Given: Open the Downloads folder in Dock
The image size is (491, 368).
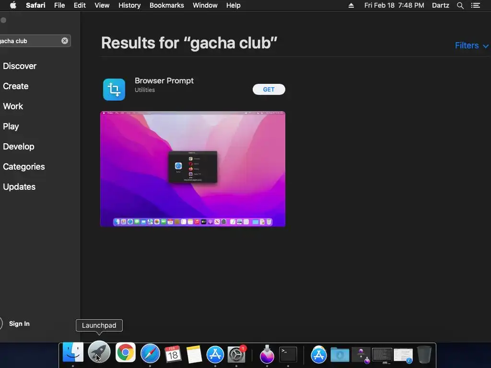Looking at the screenshot, I should pos(340,355).
